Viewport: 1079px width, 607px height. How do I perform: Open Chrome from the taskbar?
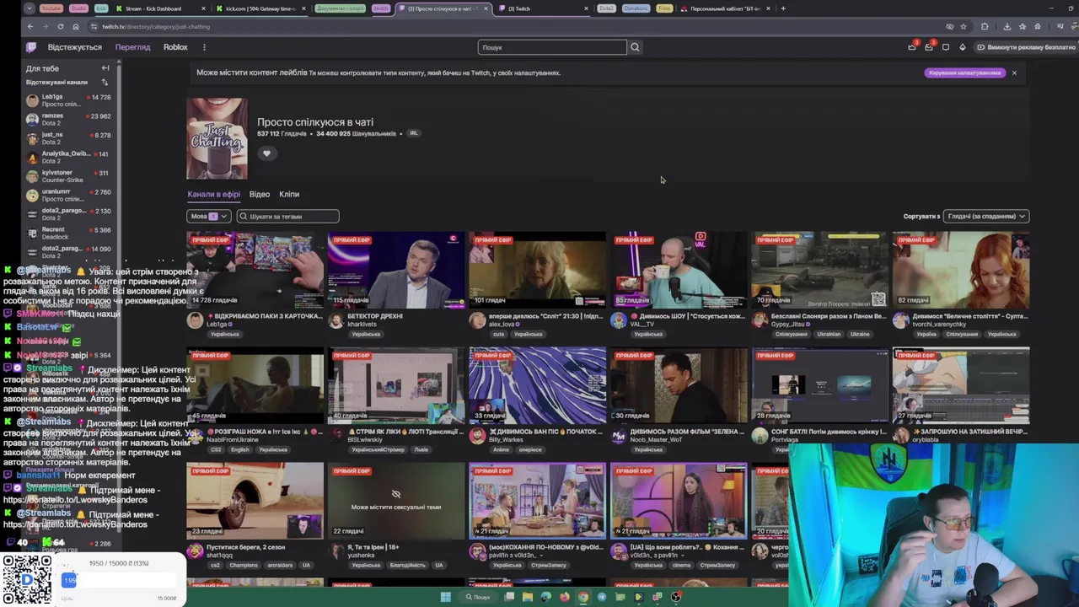tap(583, 597)
